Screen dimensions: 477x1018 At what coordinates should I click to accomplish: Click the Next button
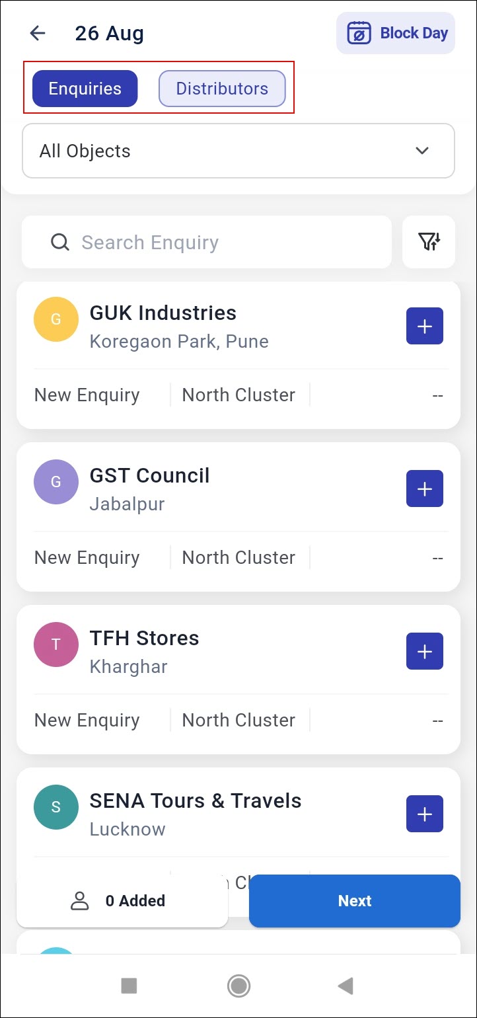point(355,901)
